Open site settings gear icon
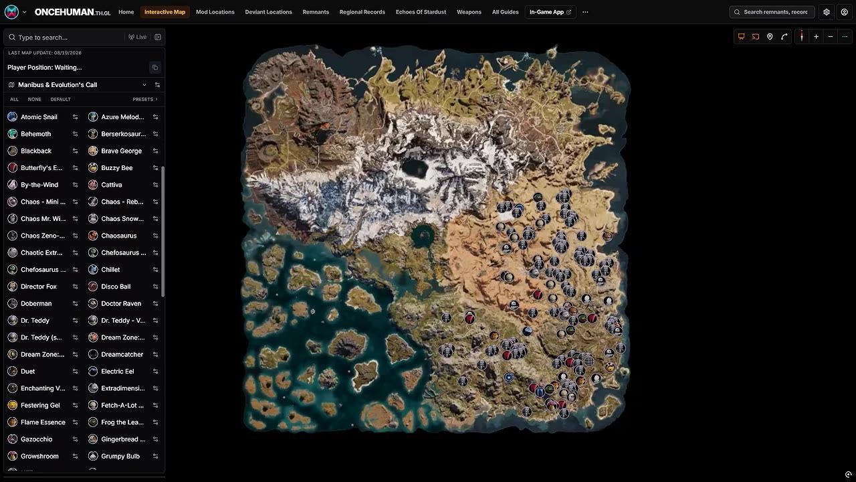Image resolution: width=856 pixels, height=482 pixels. [827, 12]
